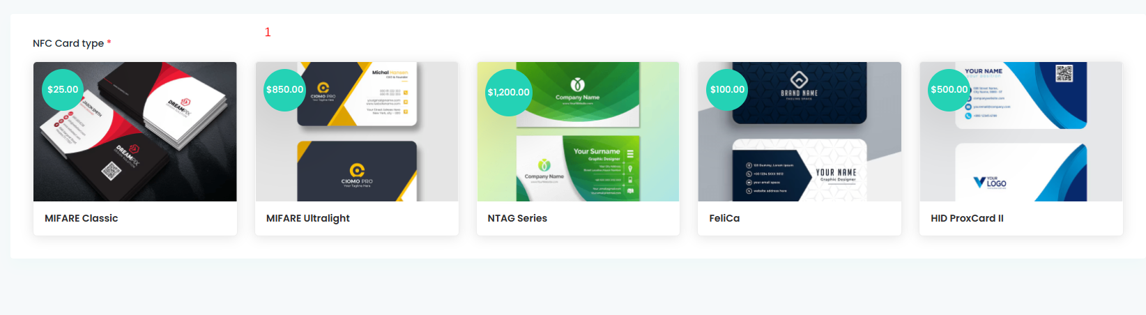The width and height of the screenshot is (1146, 315).
Task: Click the NFC Card type field label
Action: [x=68, y=43]
